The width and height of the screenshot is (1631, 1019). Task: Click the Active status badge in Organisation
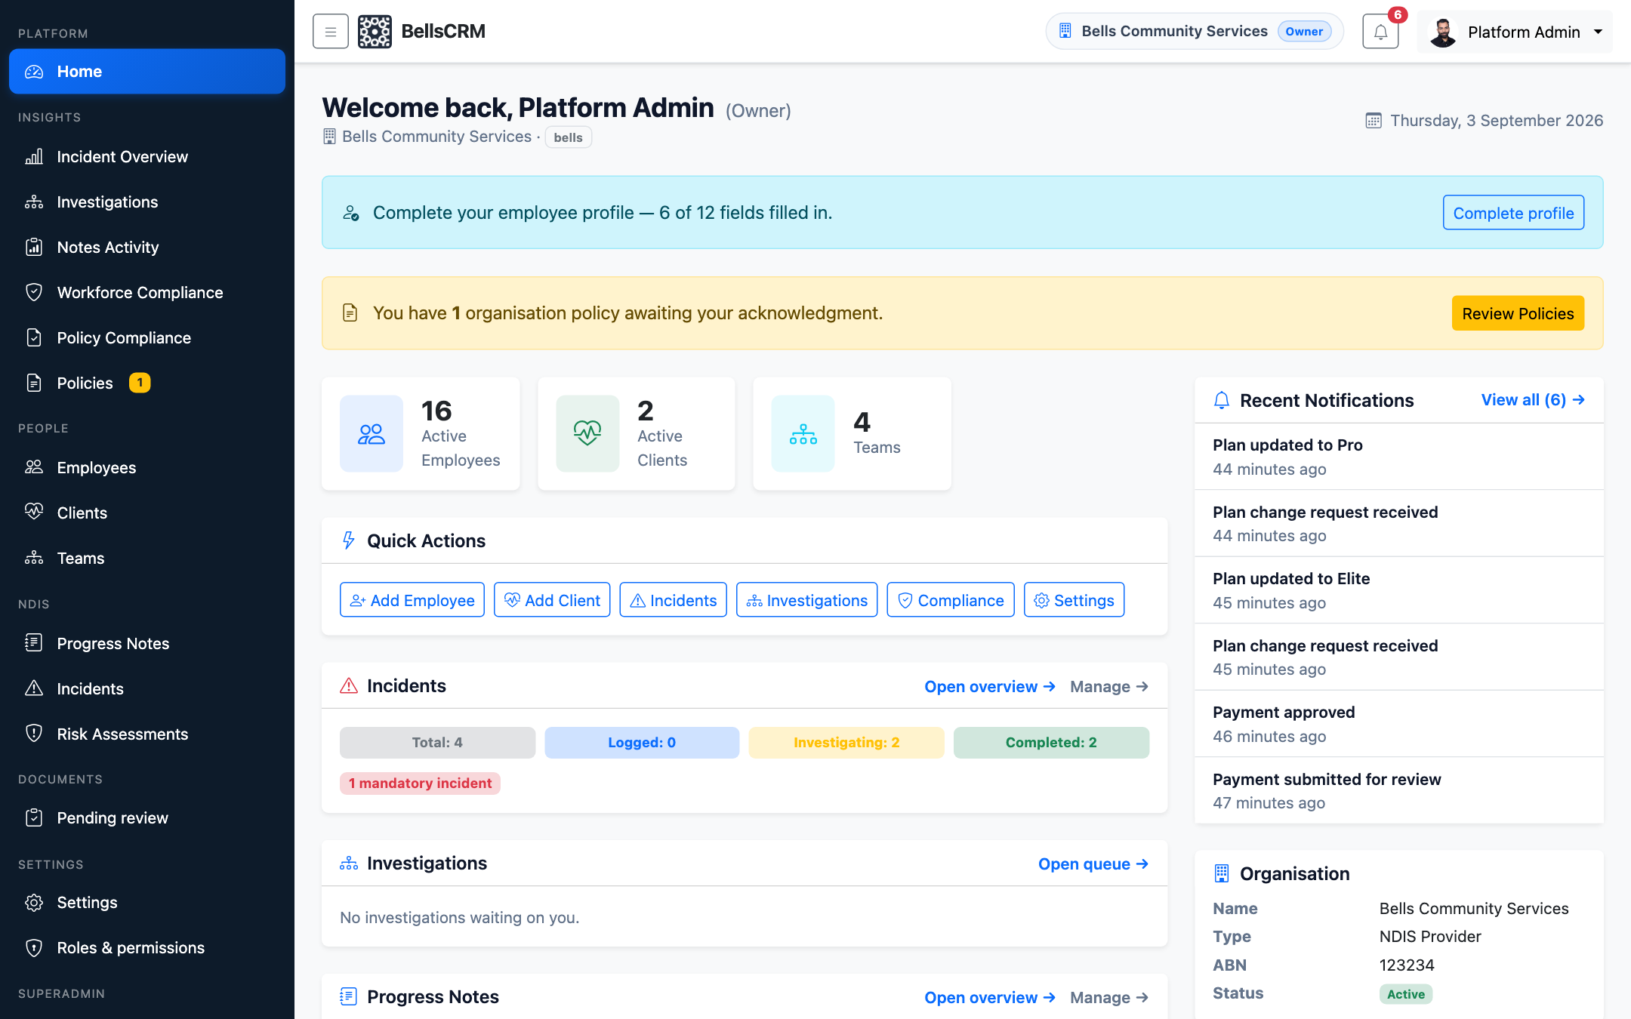point(1405,994)
